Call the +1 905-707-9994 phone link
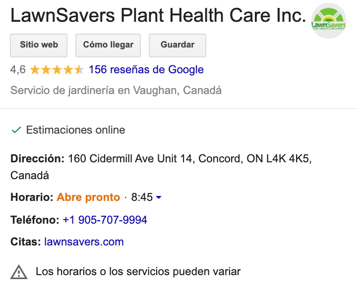The height and width of the screenshot is (289, 357). pos(105,220)
